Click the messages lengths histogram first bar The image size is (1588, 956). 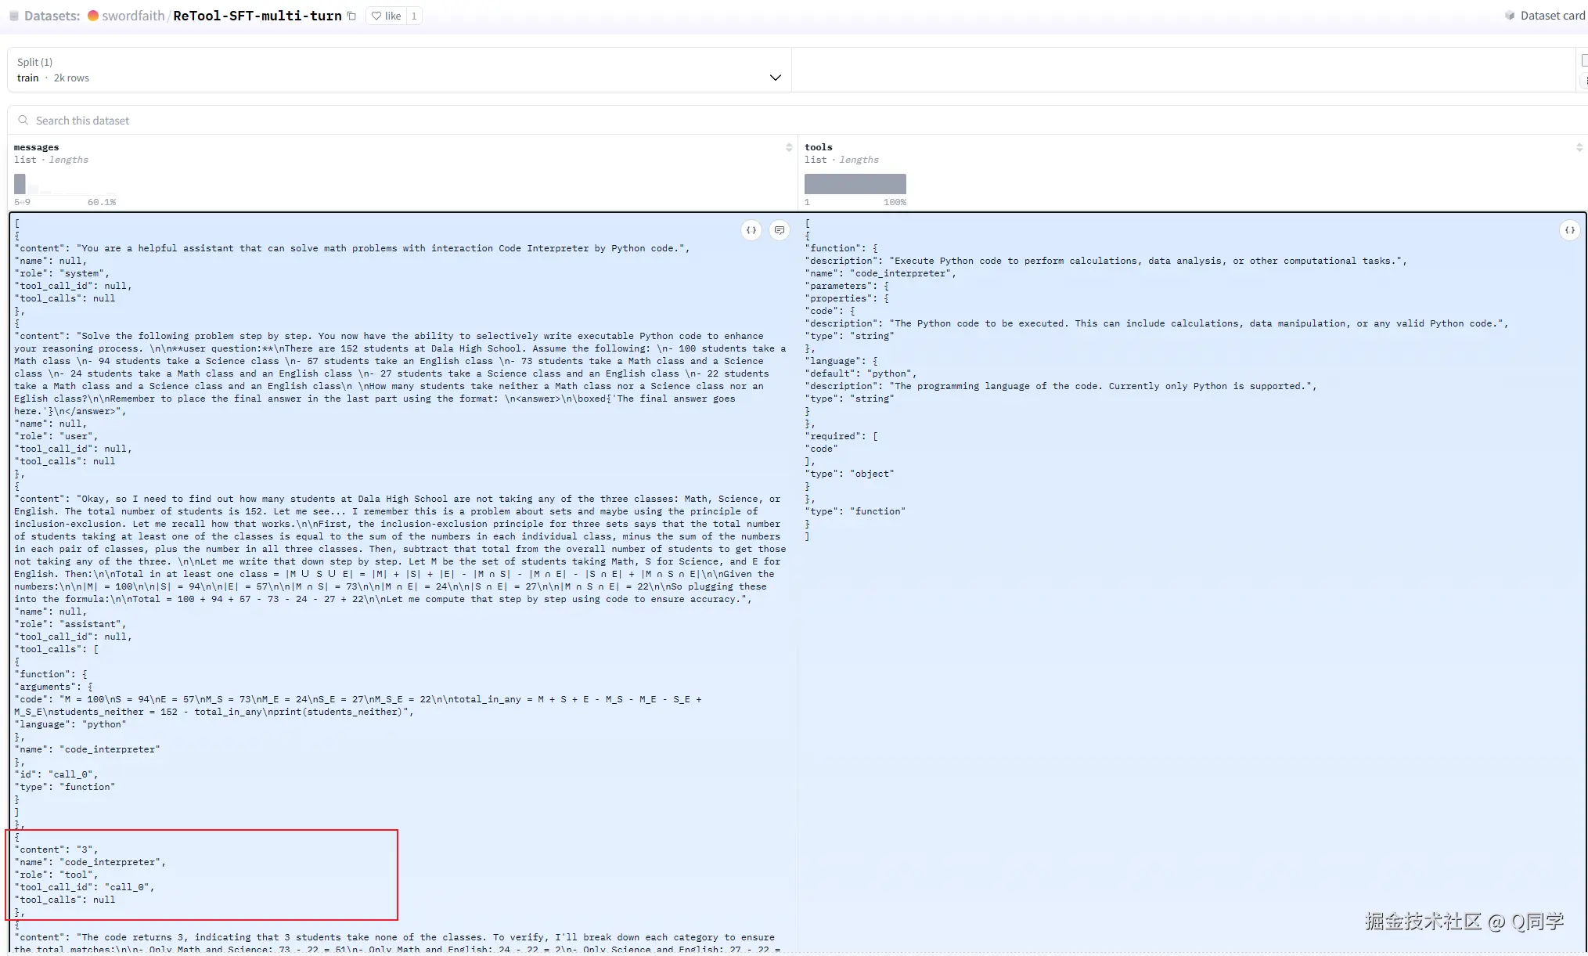(x=20, y=184)
